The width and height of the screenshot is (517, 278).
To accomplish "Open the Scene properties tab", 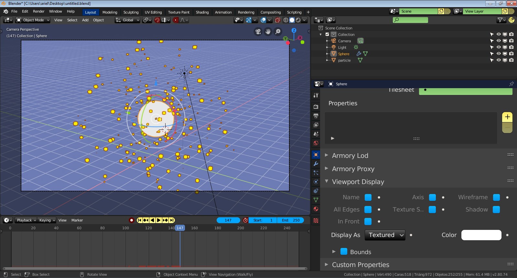I will pos(316,134).
